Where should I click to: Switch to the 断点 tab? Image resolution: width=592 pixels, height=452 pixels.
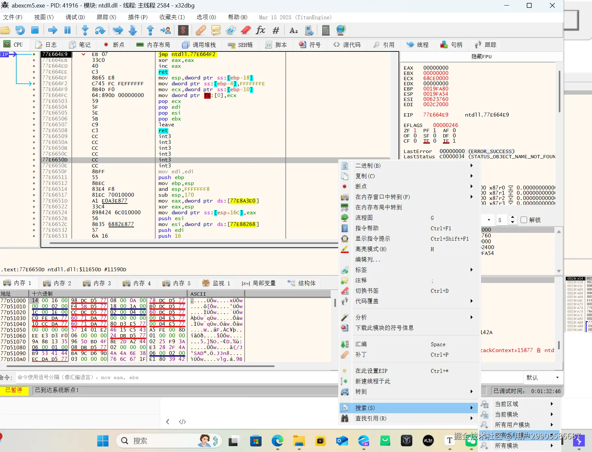[114, 45]
